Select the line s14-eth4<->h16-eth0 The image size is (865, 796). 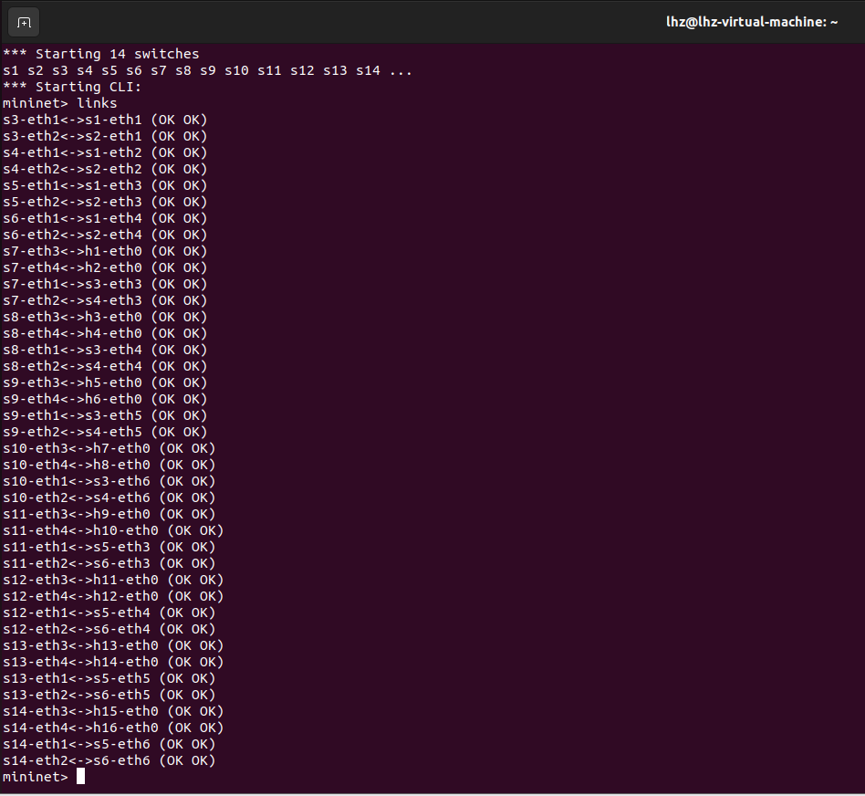click(113, 728)
